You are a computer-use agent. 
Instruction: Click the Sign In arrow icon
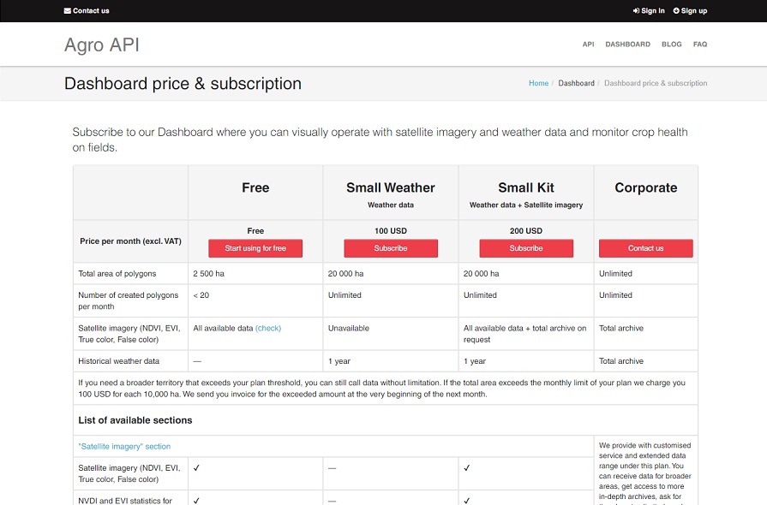pos(636,11)
